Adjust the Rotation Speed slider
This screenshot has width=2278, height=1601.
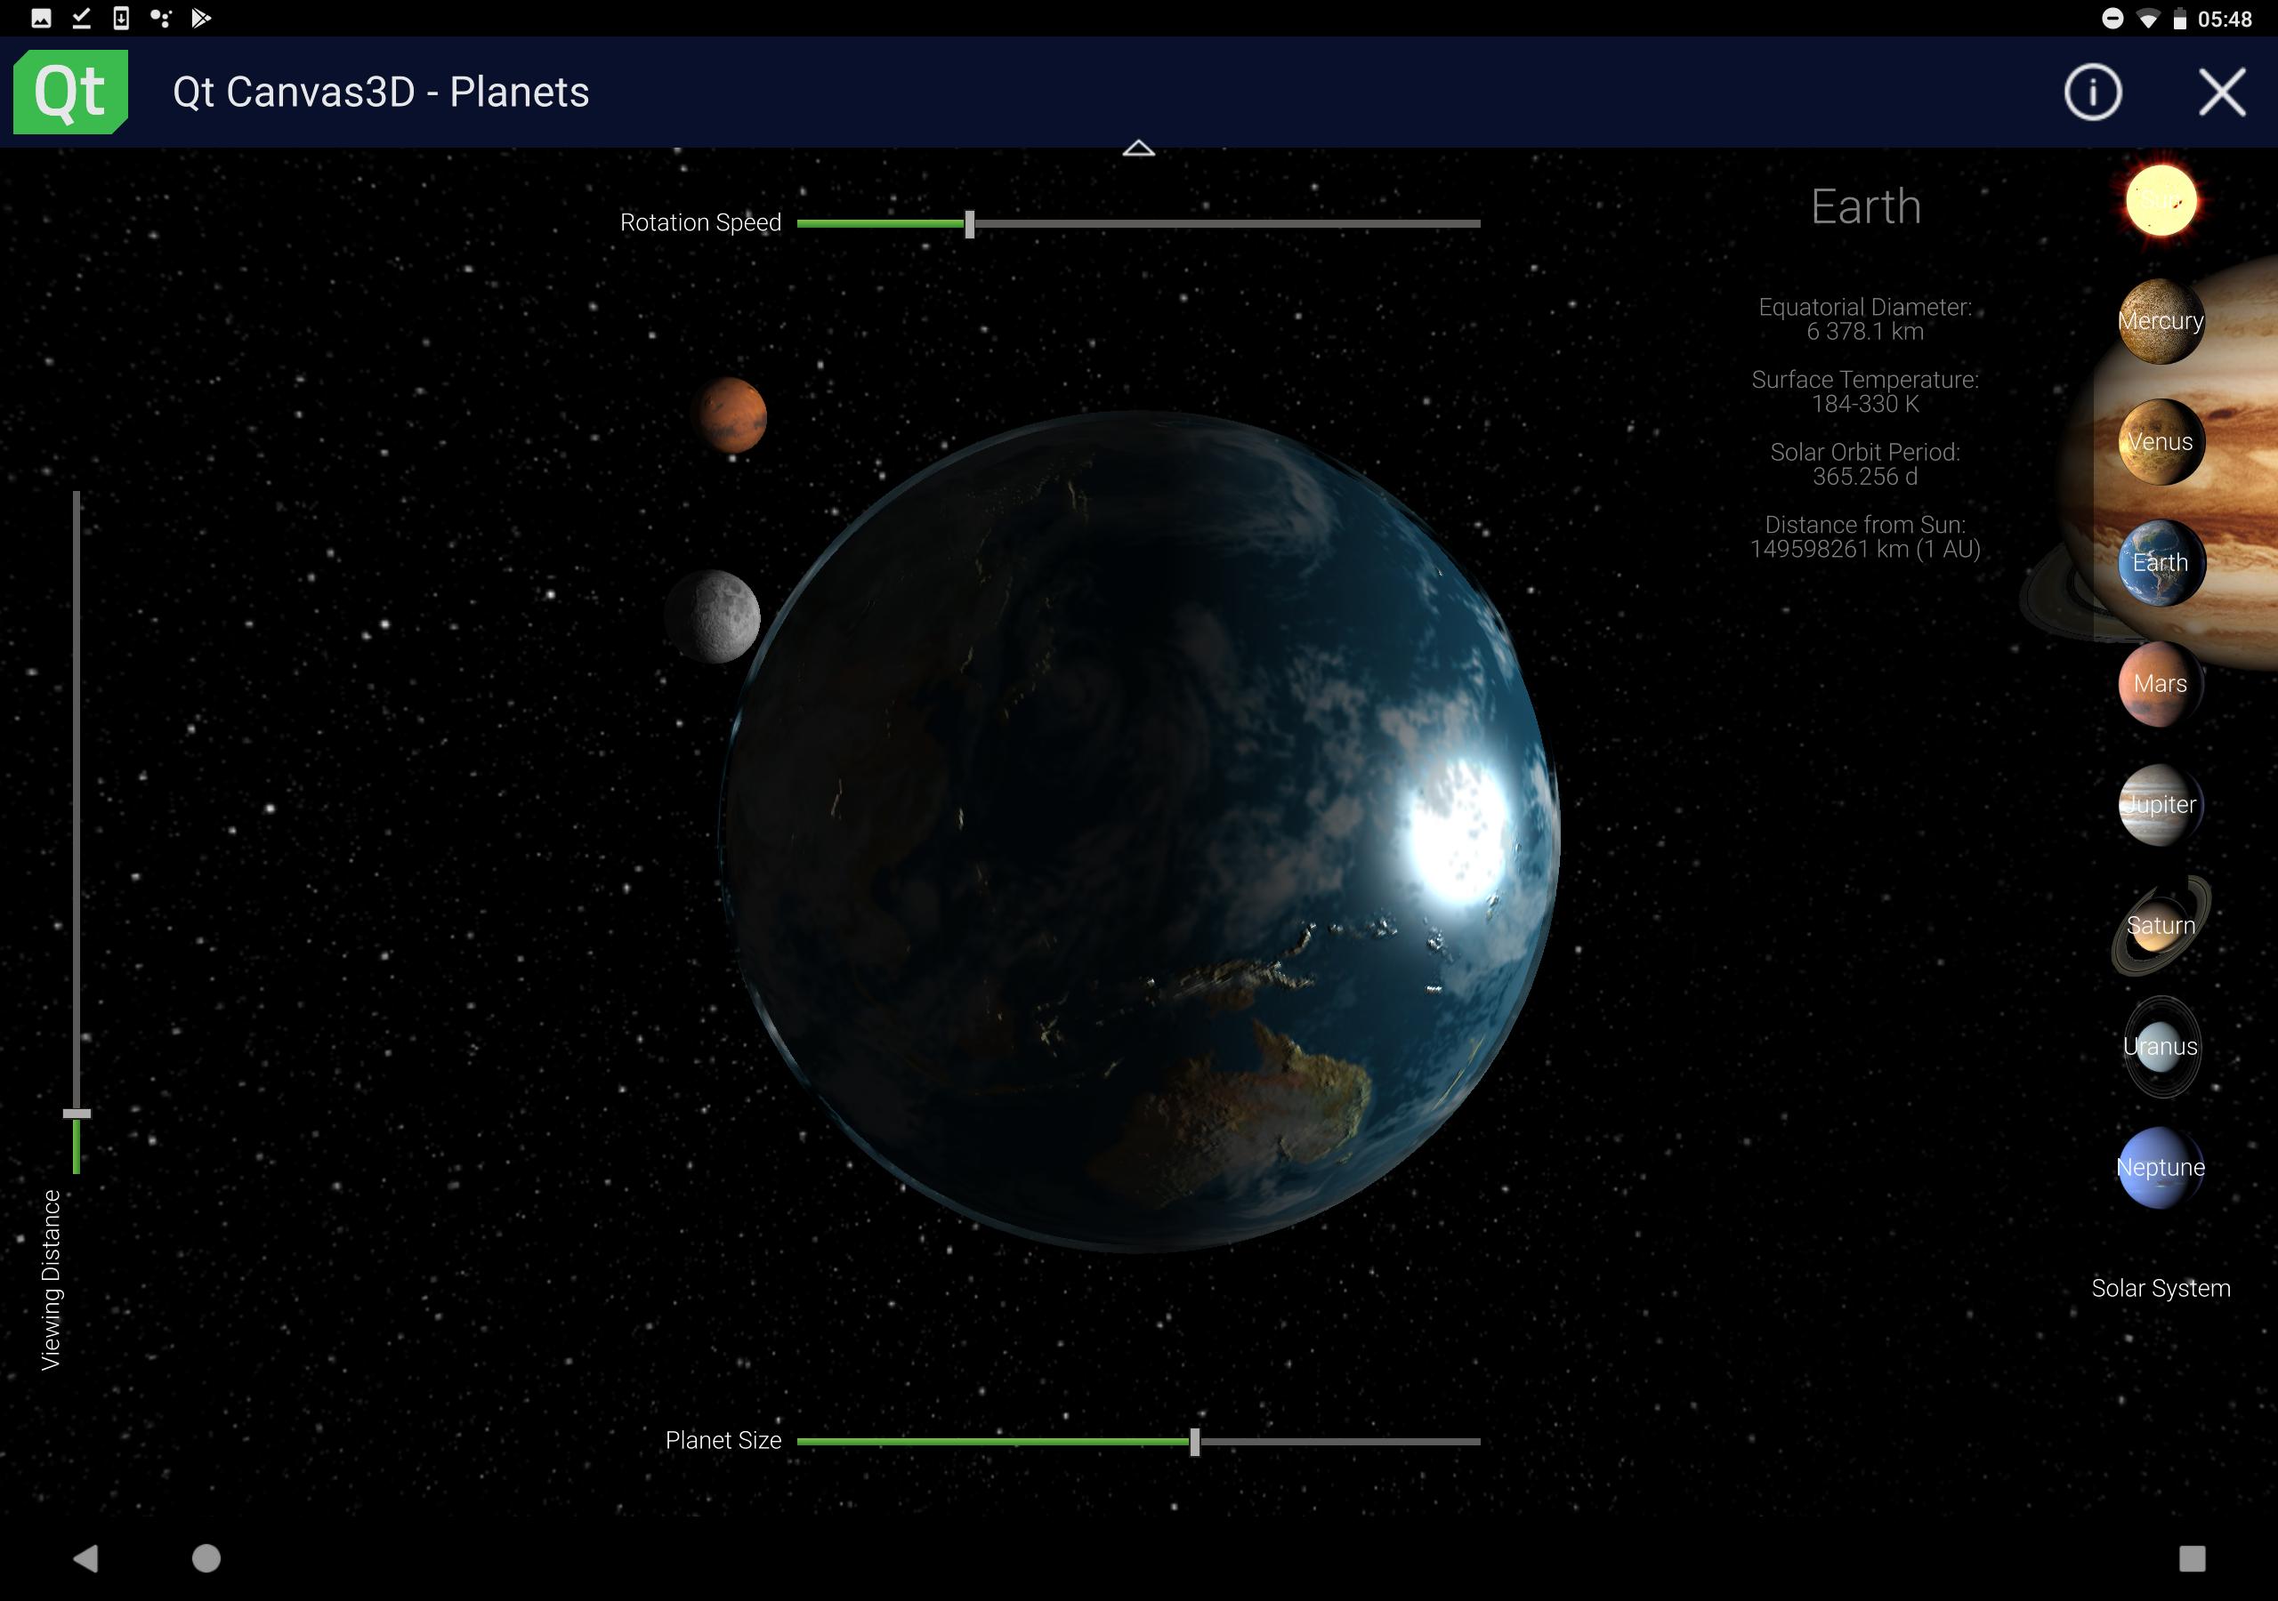tap(968, 223)
